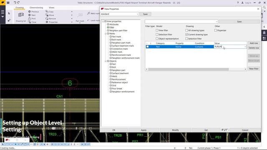The height and width of the screenshot is (150, 267).
Task: Select Part mark under Marks
Action: point(116,37)
